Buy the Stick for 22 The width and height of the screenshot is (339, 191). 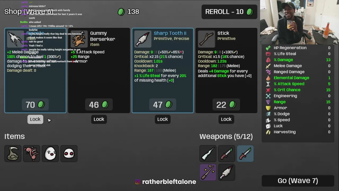[x=226, y=105]
